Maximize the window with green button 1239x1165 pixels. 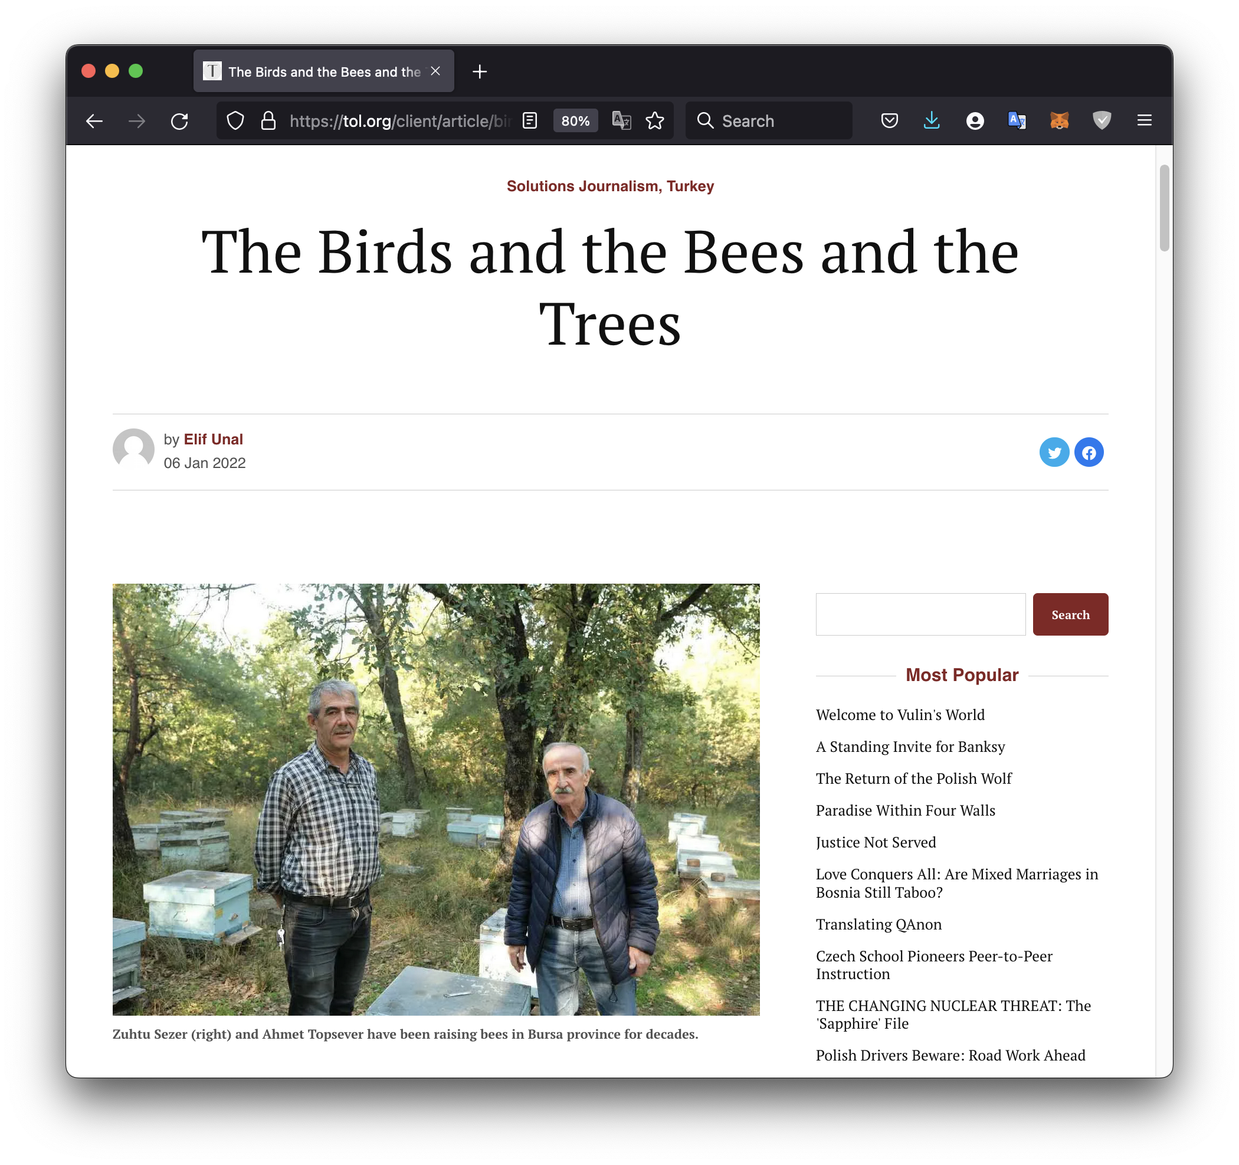click(x=136, y=71)
